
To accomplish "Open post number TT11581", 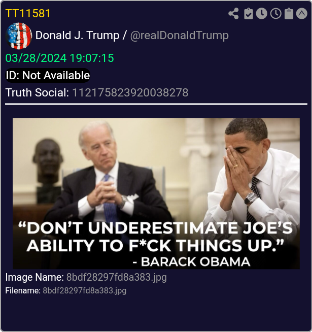I will (28, 14).
